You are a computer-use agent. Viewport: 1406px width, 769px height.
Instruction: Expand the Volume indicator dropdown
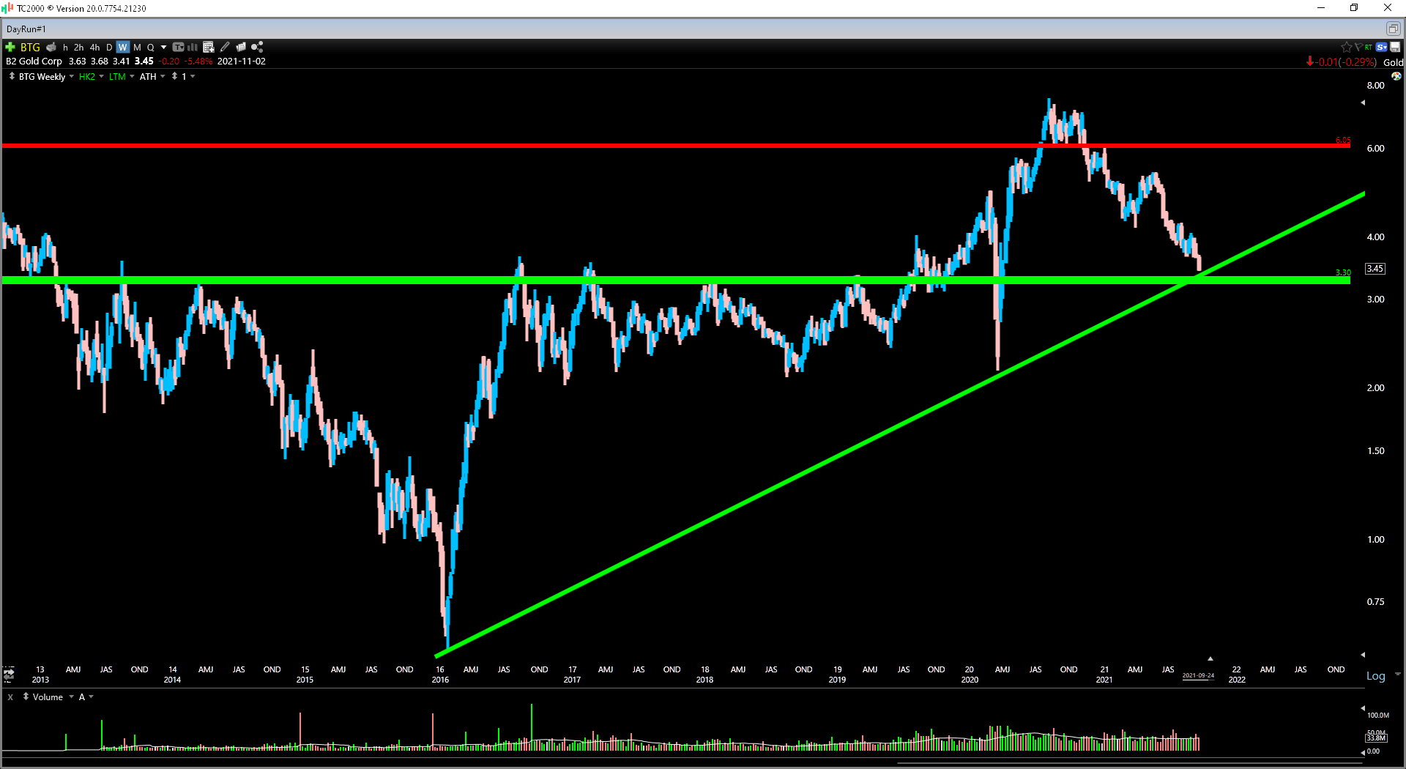71,696
